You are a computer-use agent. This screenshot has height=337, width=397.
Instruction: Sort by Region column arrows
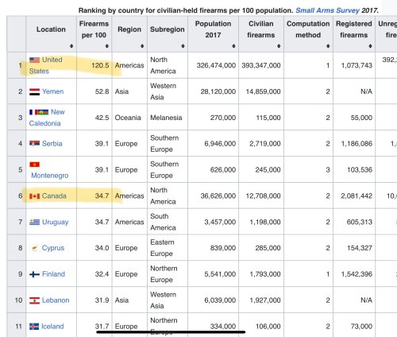click(142, 46)
